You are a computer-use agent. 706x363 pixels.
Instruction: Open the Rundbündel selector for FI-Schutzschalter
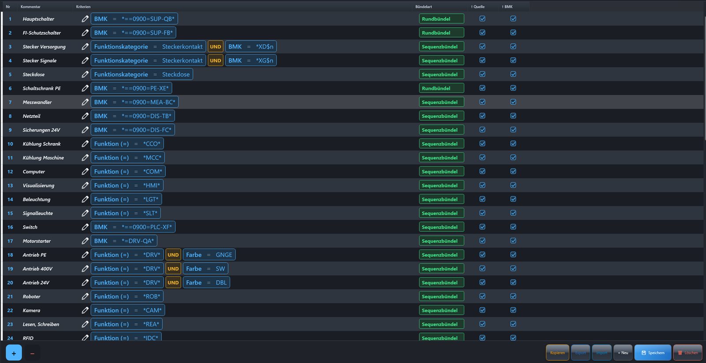coord(441,33)
